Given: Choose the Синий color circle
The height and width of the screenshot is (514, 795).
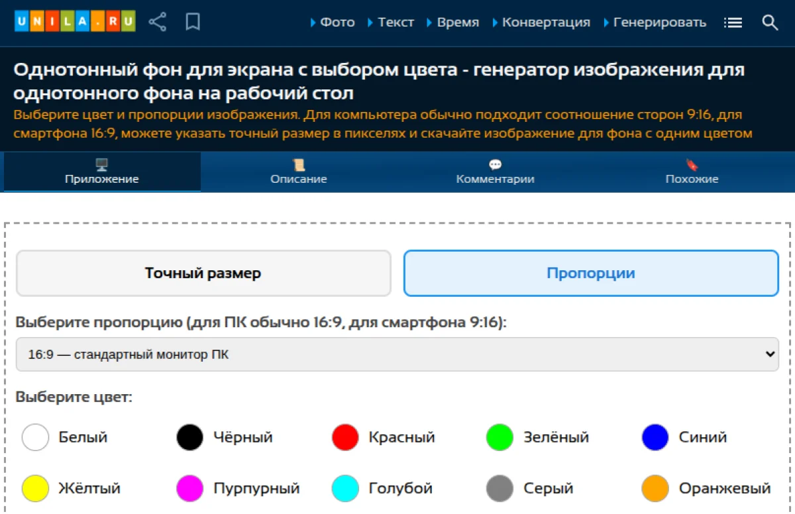Looking at the screenshot, I should (x=655, y=437).
